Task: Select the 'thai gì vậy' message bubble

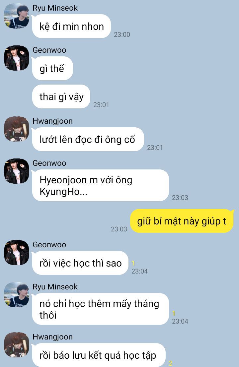Action: pyautogui.click(x=61, y=96)
